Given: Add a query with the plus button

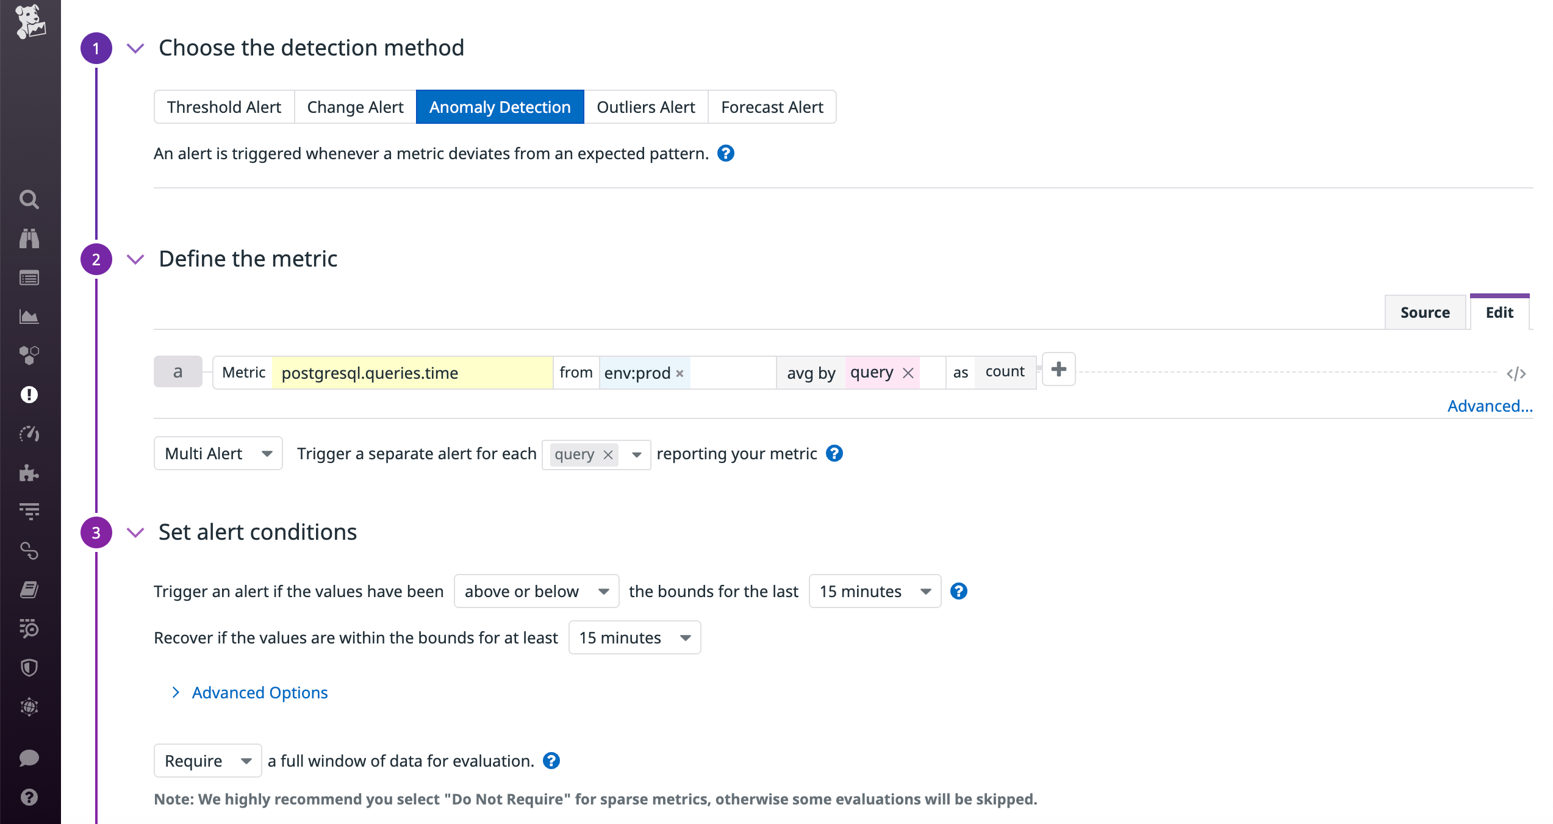Looking at the screenshot, I should (x=1058, y=369).
